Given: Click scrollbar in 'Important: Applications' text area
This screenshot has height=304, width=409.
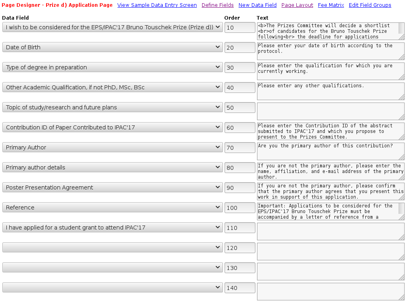Looking at the screenshot, I should click(401, 209).
